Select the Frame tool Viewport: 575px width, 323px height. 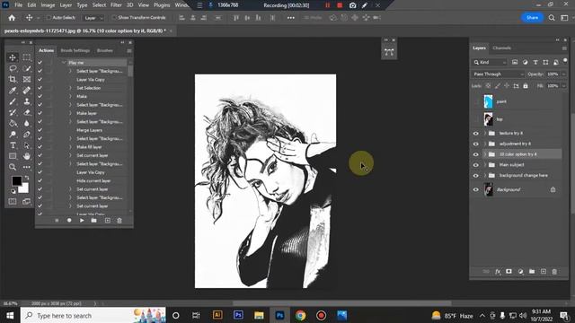click(x=27, y=80)
